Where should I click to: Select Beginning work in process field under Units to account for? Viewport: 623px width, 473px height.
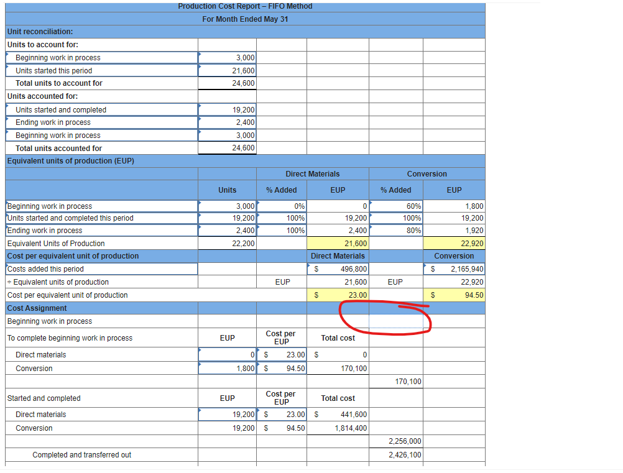pyautogui.click(x=102, y=58)
